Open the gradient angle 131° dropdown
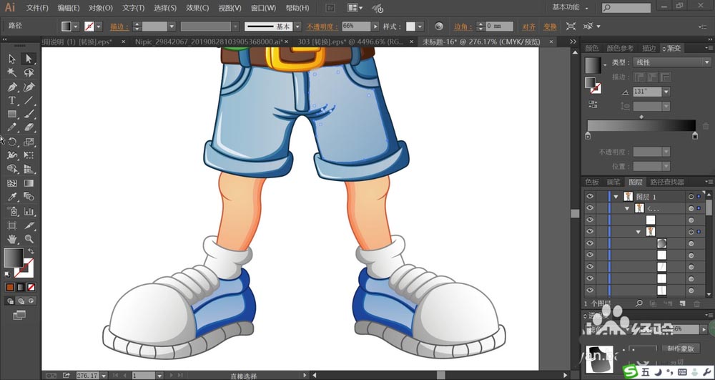The height and width of the screenshot is (380, 715). 666,92
